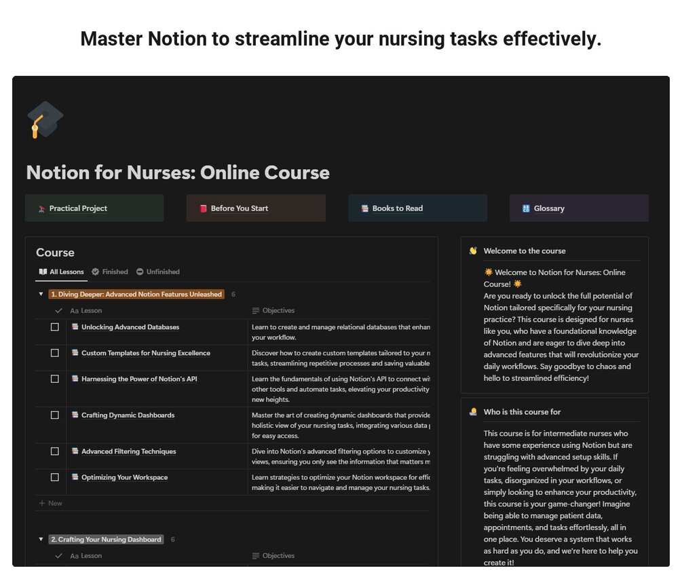Click the count 6 beside Crafting Your Nursing Dashboard
Image resolution: width=682 pixels, height=579 pixels.
point(172,540)
